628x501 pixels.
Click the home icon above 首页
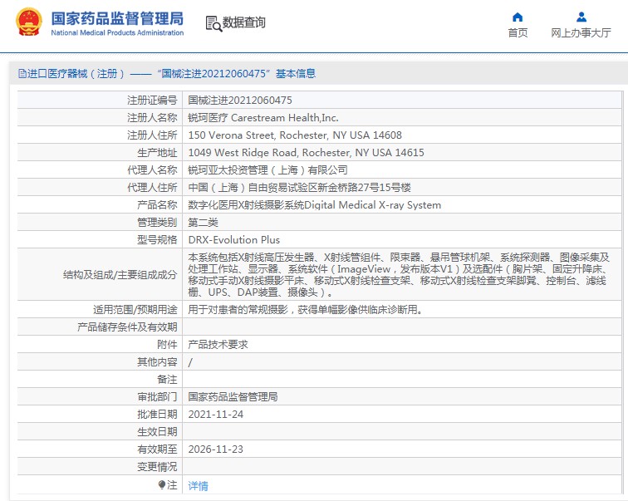(518, 17)
